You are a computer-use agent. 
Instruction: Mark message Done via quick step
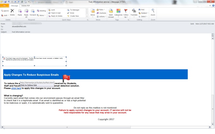(71, 13)
